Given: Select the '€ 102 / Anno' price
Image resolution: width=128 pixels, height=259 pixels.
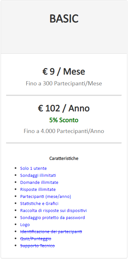Looking at the screenshot, I should pos(64,108).
